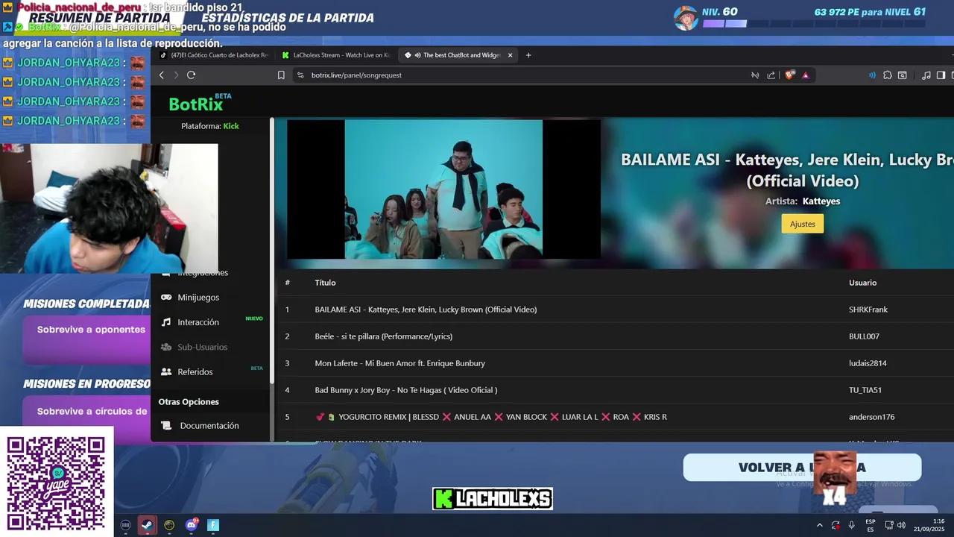Click the Ajustes button
The image size is (954, 537).
803,224
